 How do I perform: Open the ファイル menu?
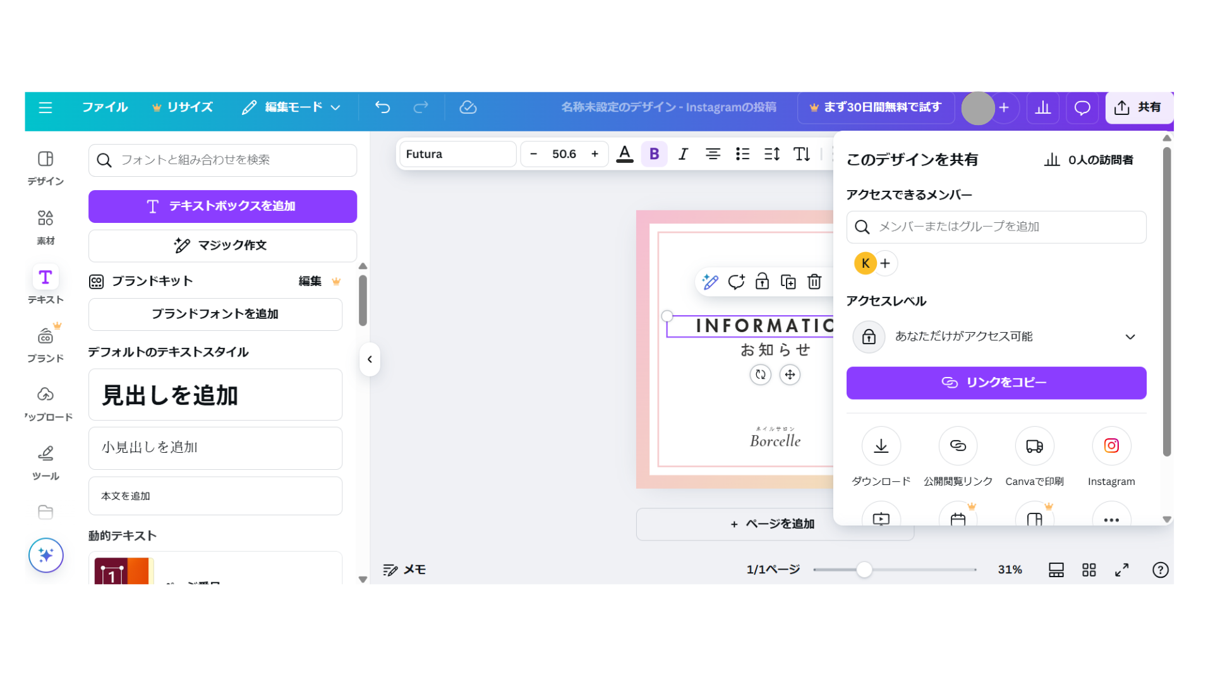click(105, 107)
